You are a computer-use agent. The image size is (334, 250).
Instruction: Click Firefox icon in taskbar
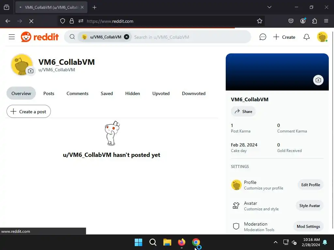[x=181, y=242]
